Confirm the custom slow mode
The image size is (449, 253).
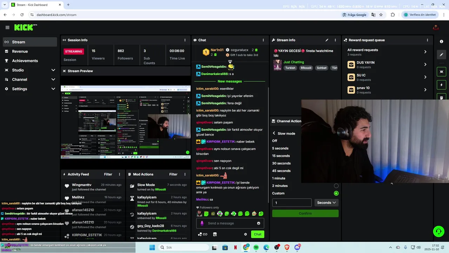305,213
